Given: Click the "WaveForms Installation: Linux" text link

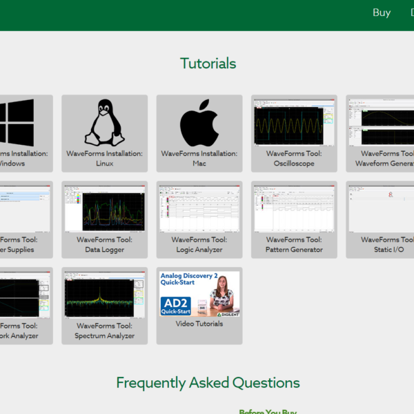Looking at the screenshot, I should coord(104,159).
